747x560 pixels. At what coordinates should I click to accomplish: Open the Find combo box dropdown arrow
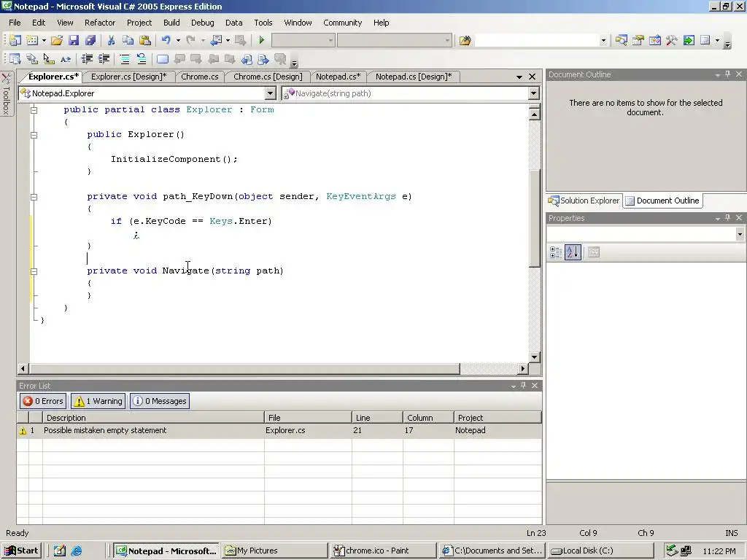click(x=603, y=41)
